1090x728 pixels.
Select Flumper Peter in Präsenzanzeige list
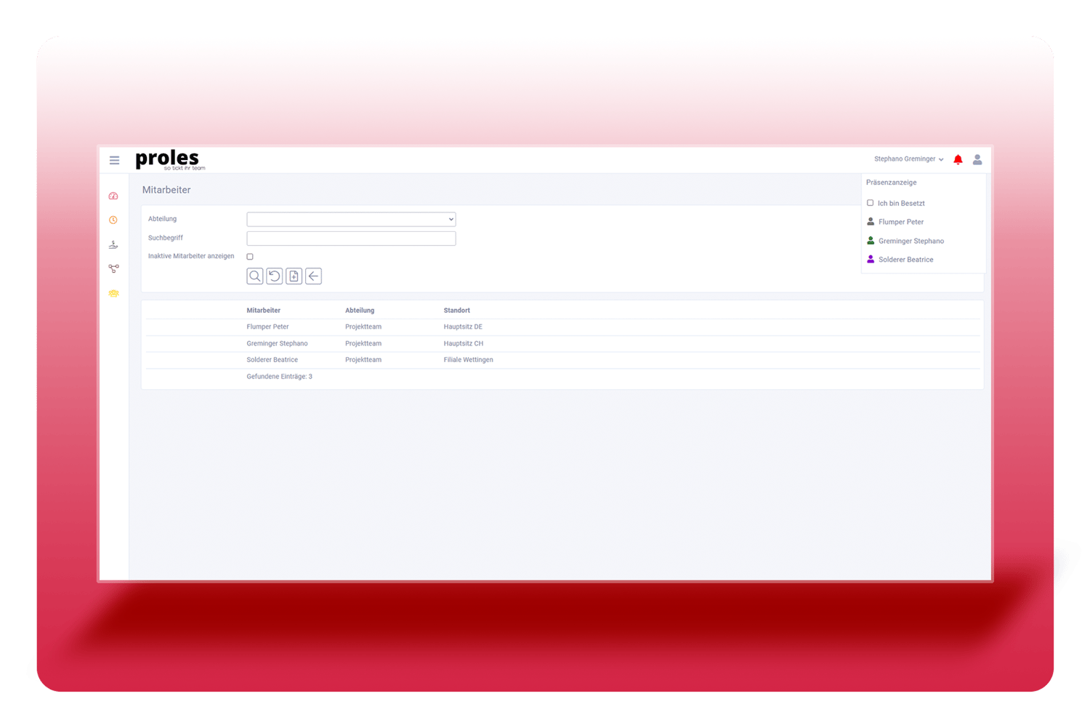[901, 222]
